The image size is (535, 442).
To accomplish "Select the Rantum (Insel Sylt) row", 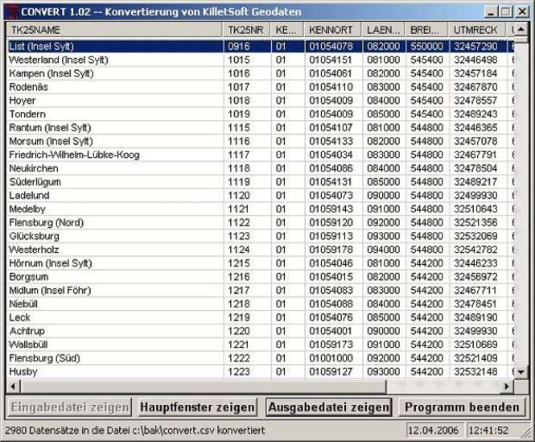I will (x=260, y=128).
